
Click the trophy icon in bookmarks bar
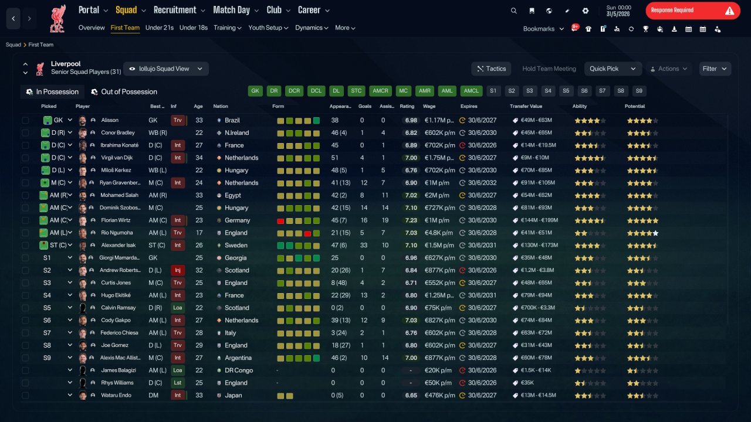645,29
